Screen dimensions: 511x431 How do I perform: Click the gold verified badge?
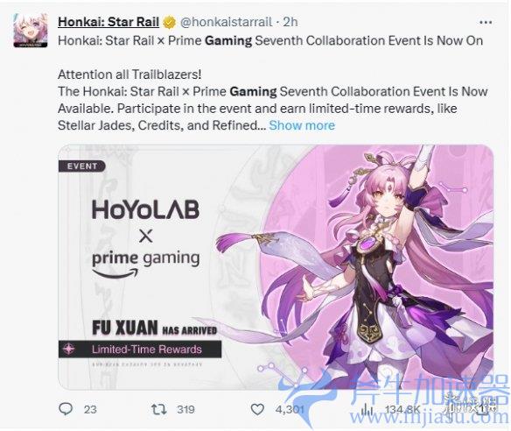pyautogui.click(x=169, y=22)
